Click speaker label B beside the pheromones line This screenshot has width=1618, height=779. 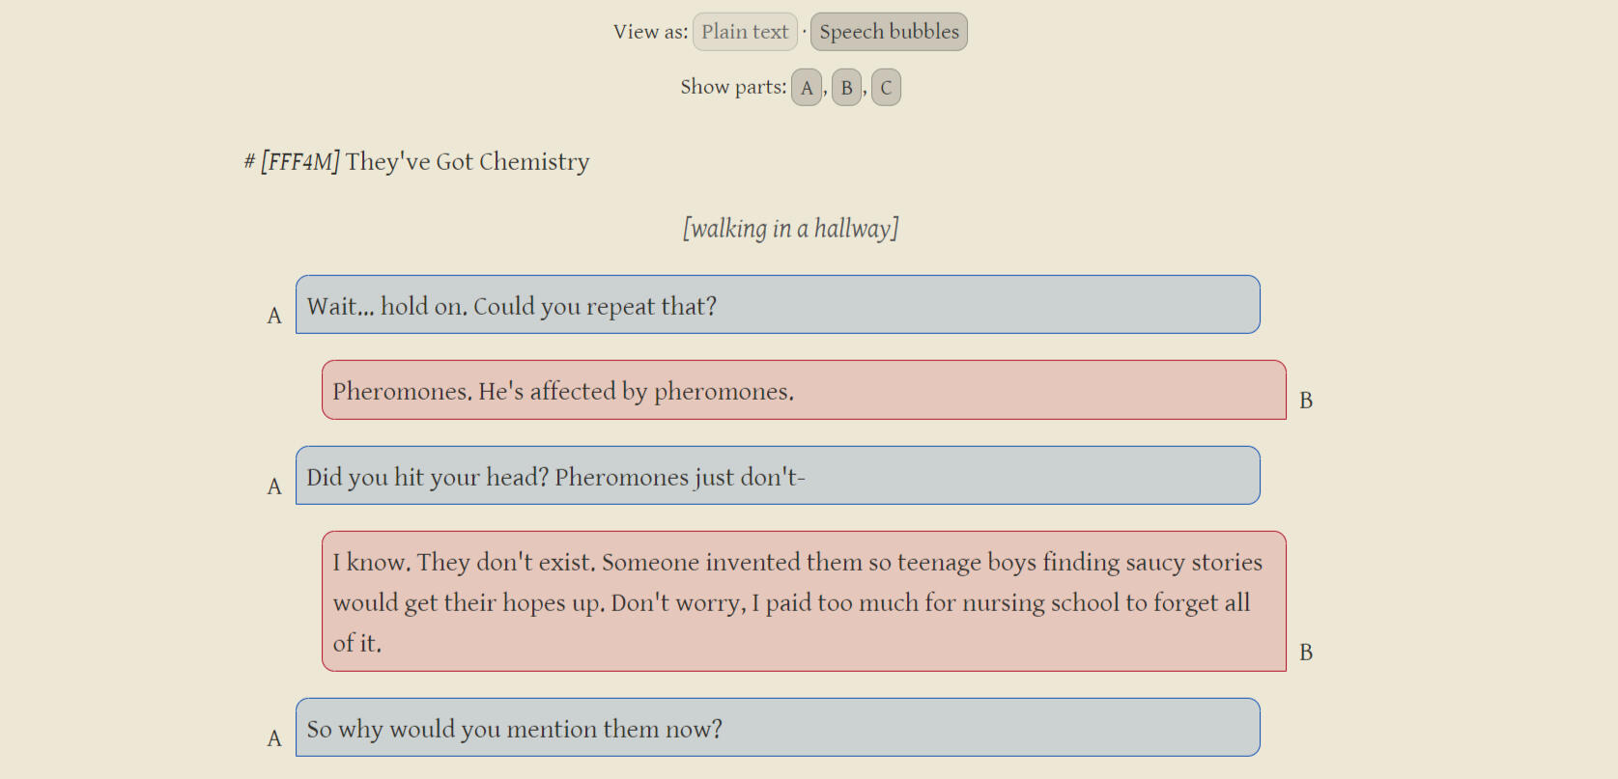[x=1306, y=401]
